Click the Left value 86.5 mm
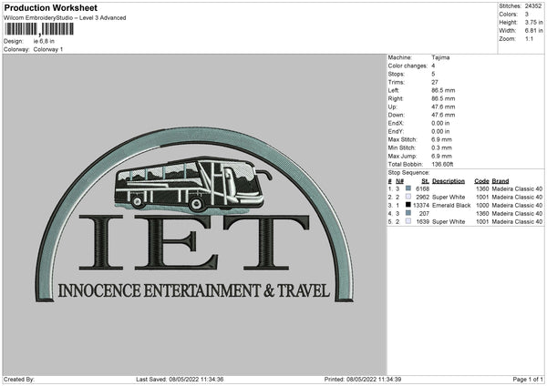The width and height of the screenshot is (547, 386). (x=443, y=90)
